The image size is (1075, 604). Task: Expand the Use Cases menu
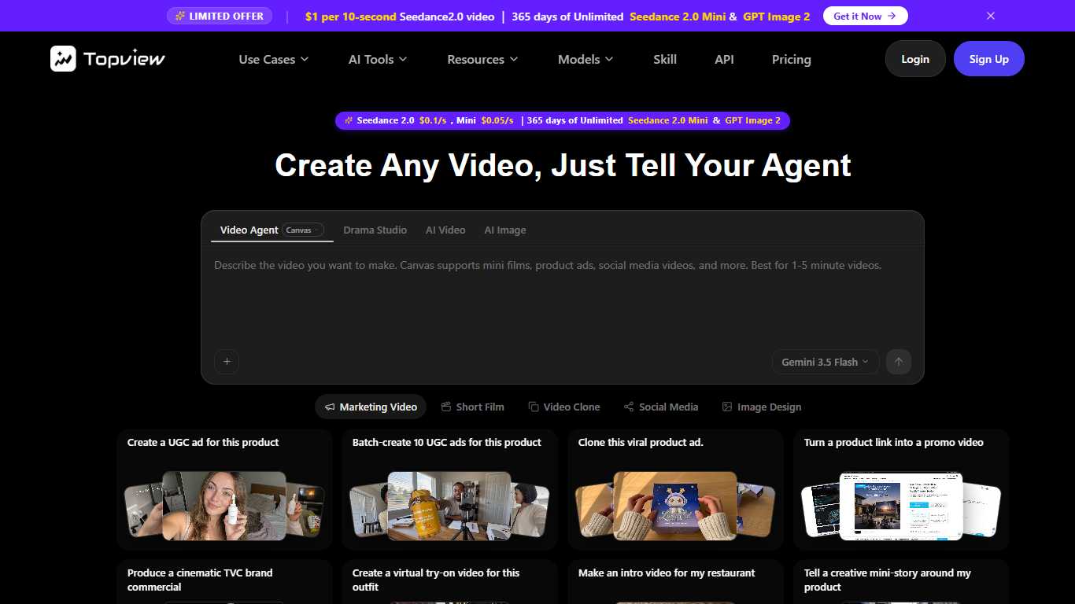(x=274, y=59)
